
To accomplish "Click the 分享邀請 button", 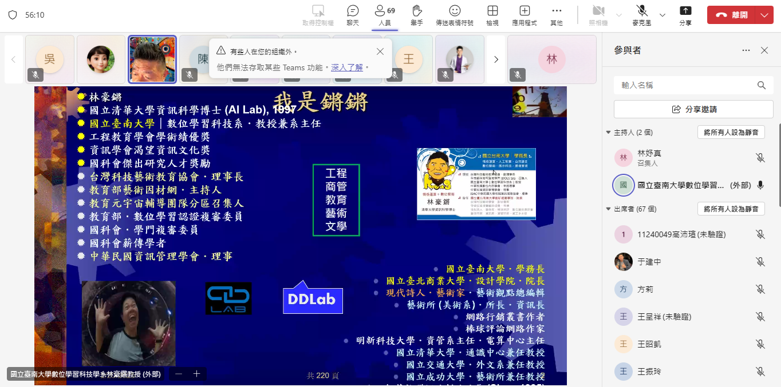I will [x=693, y=109].
